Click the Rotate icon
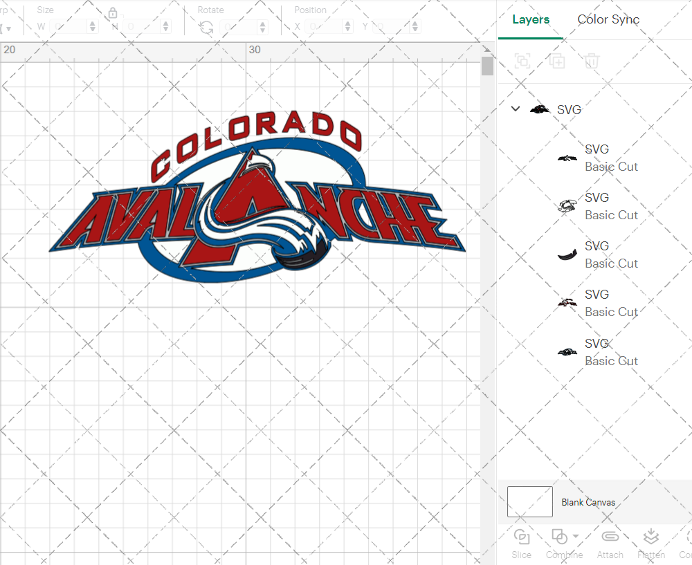The height and width of the screenshot is (565, 692). (x=206, y=28)
